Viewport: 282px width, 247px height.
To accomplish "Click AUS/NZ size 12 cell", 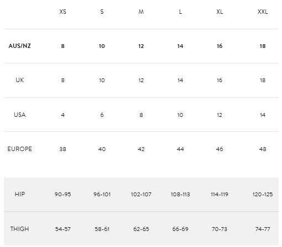I will (x=141, y=46).
